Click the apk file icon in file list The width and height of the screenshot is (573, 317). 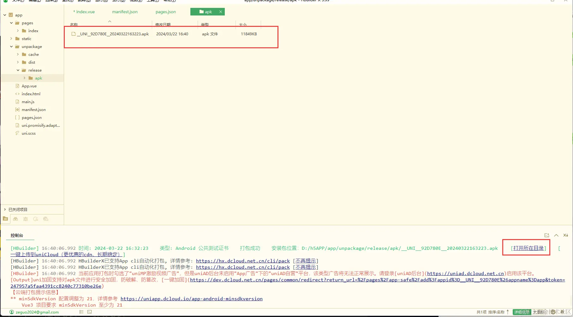[74, 34]
